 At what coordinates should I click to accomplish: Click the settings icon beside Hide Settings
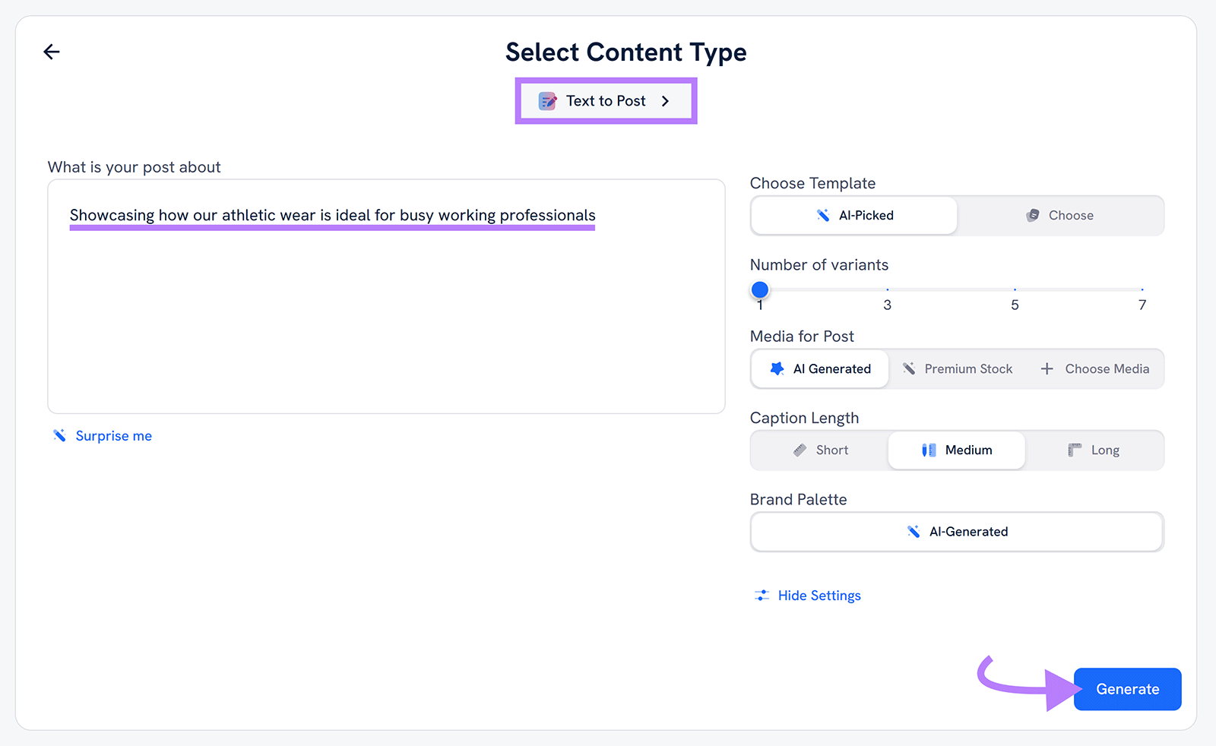762,596
